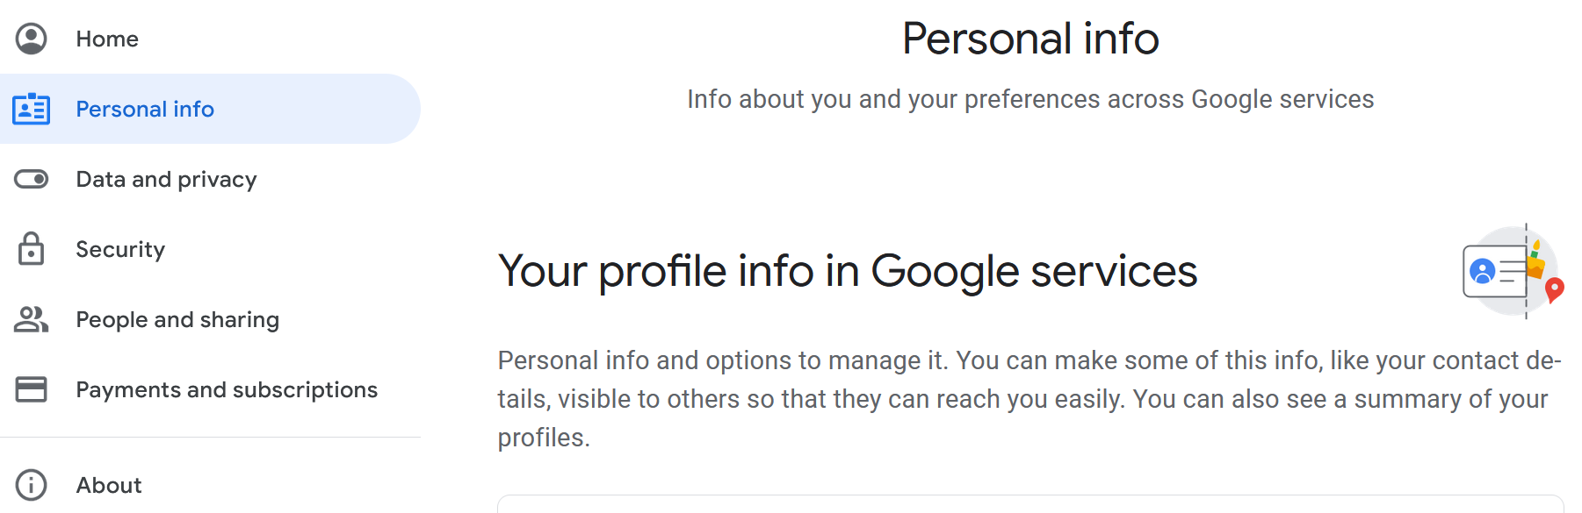The width and height of the screenshot is (1582, 513).
Task: Click the profile info description paragraph
Action: pyautogui.click(x=1029, y=399)
